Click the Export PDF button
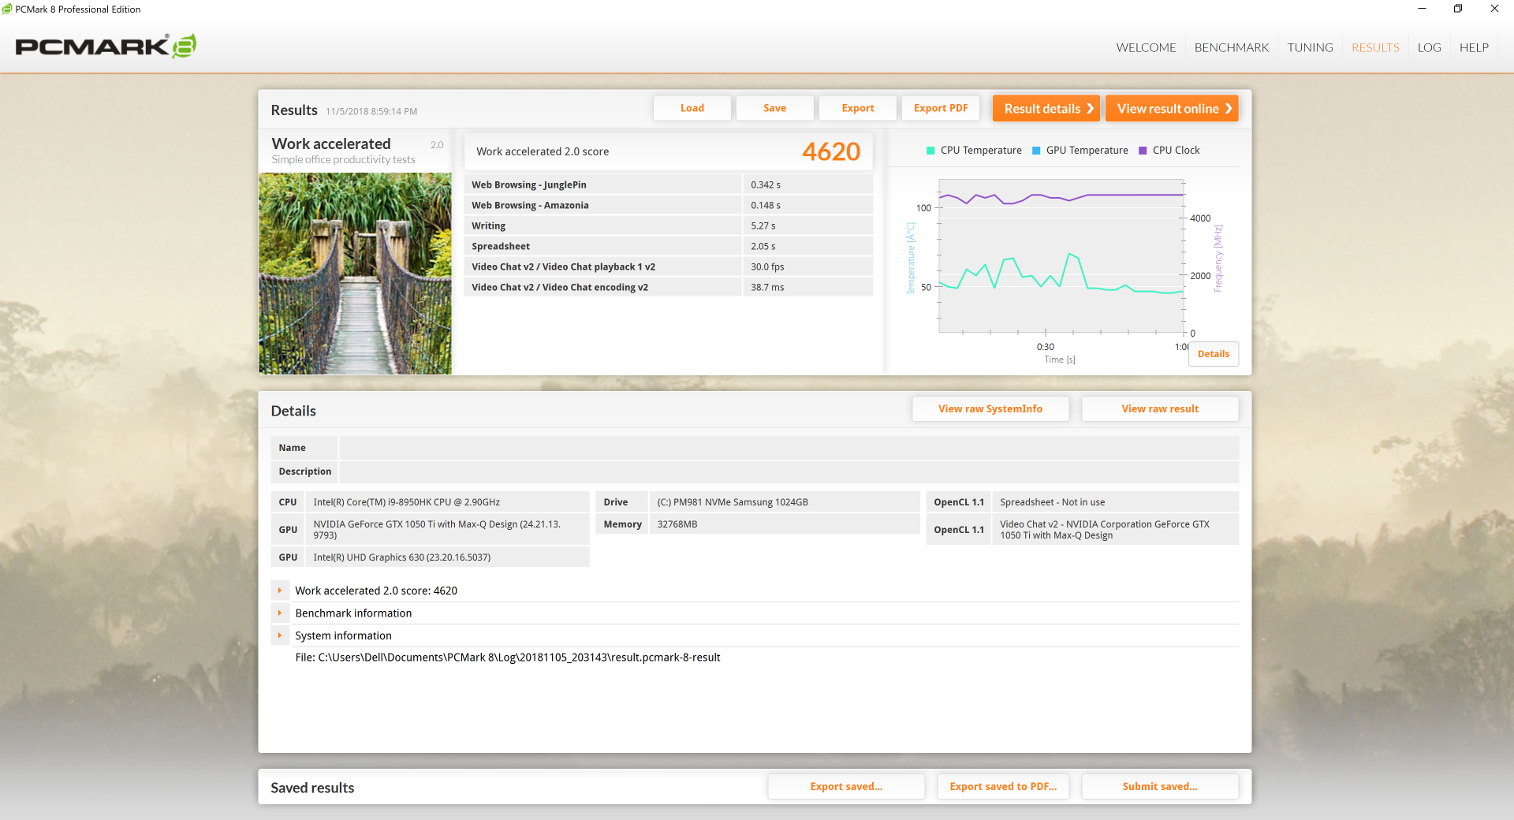Viewport: 1514px width, 820px height. [x=941, y=108]
